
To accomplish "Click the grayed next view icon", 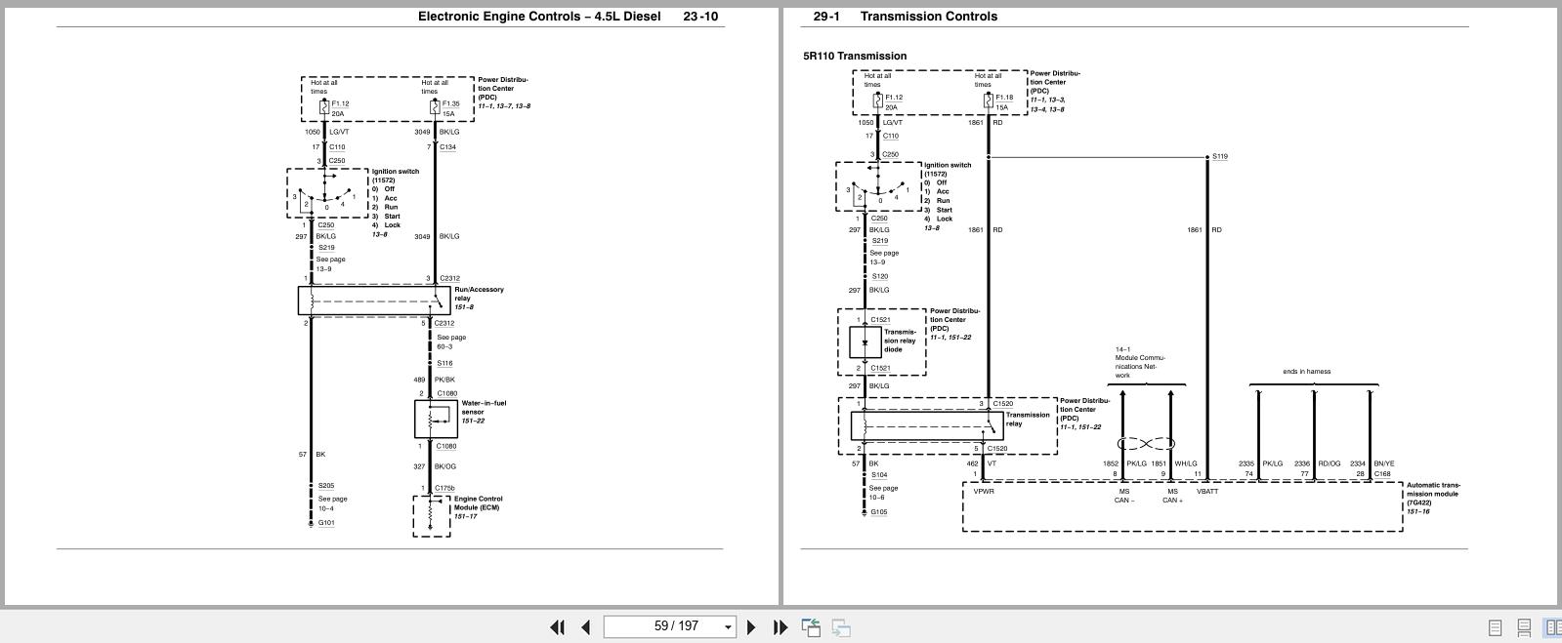I will tap(841, 627).
